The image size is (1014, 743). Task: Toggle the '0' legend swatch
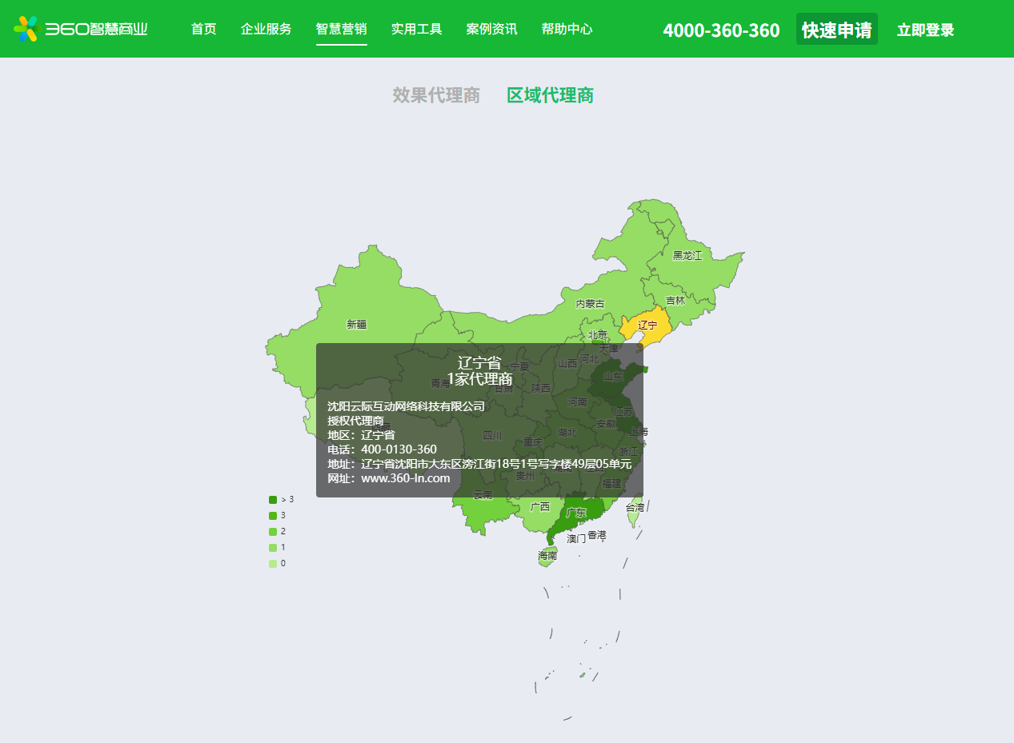pyautogui.click(x=273, y=563)
